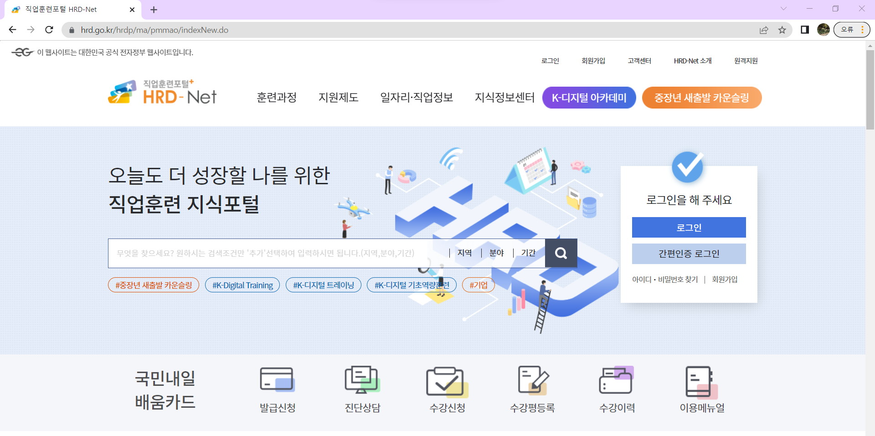Click the share page icon

(x=764, y=30)
